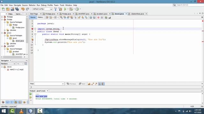Screen dimensions: 204x114
Task: Open the Debug menu
Action: [44, 5]
